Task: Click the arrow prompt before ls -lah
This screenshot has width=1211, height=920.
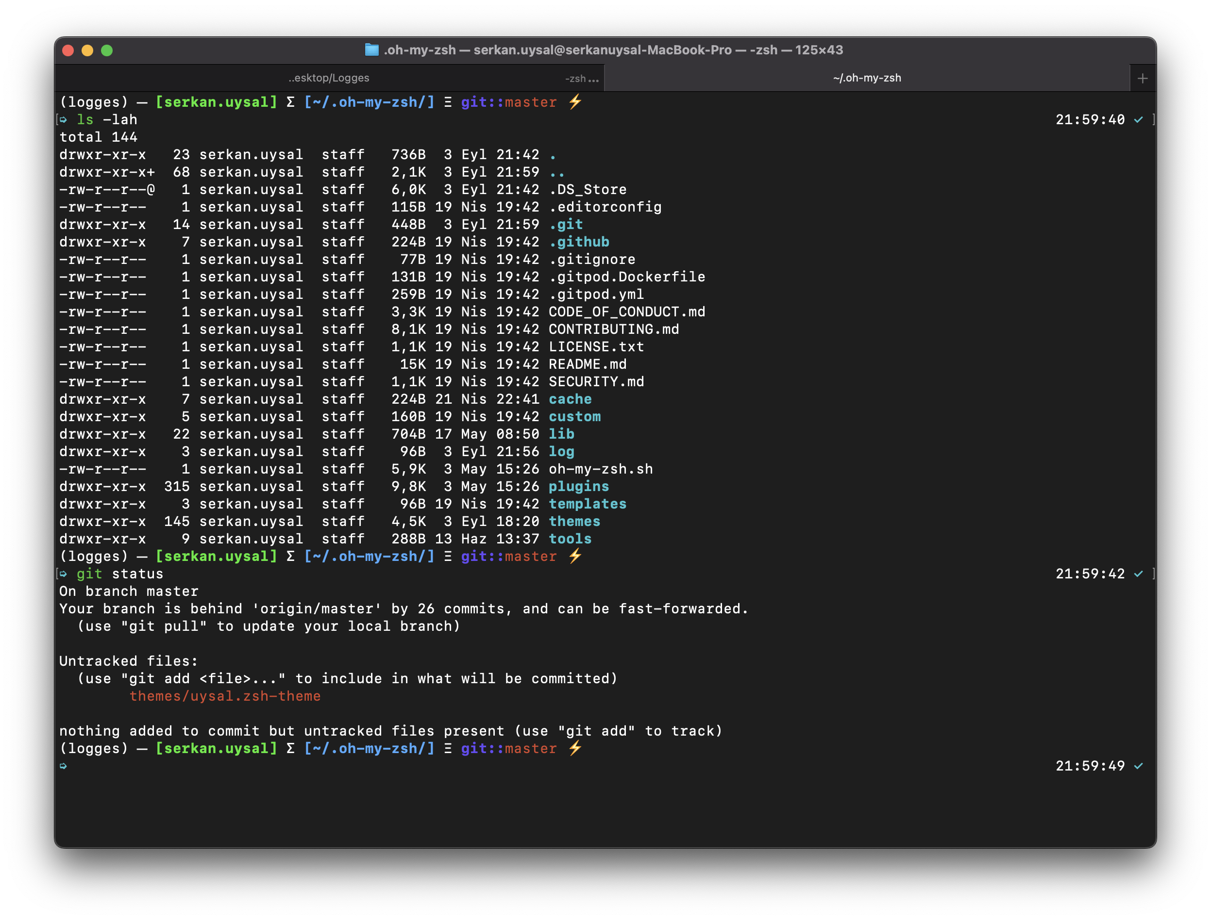Action: pos(63,119)
